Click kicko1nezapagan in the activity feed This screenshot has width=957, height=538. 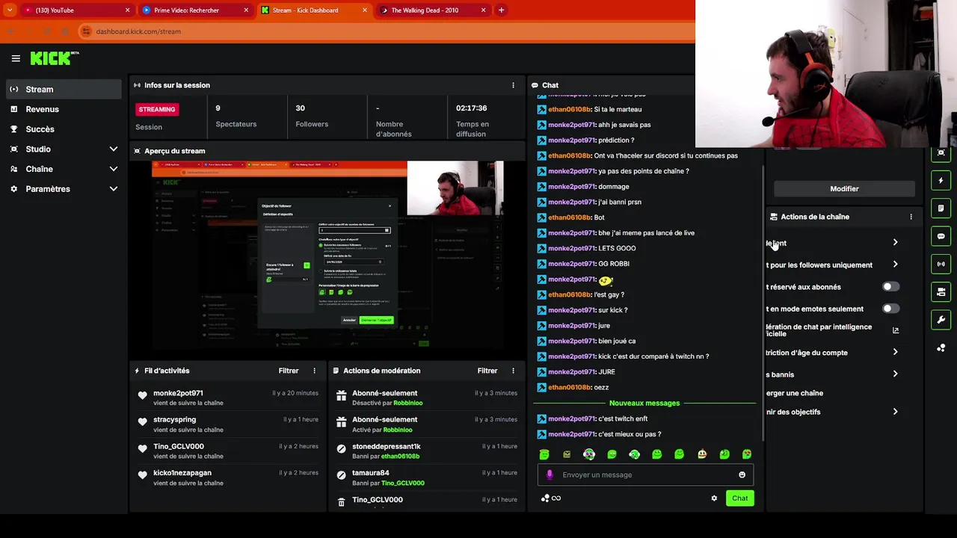tap(182, 473)
